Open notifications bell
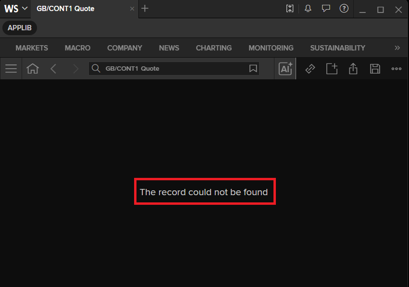Viewport: 409px width, 287px height. pos(308,9)
